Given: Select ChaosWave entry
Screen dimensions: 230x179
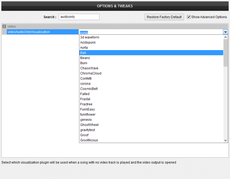Looking at the screenshot, I should [151, 68].
